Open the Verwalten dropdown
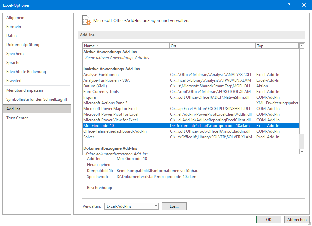Viewport: 312px width, 226px height. coord(131,206)
